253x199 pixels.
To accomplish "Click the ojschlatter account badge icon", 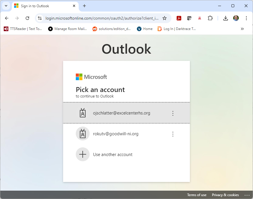I will pyautogui.click(x=83, y=113).
